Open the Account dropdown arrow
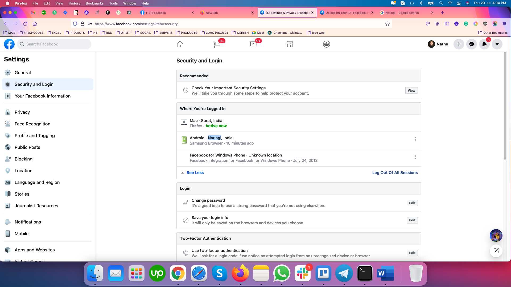This screenshot has height=287, width=511. coord(497,44)
